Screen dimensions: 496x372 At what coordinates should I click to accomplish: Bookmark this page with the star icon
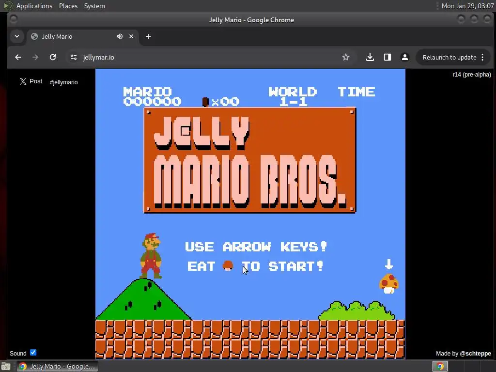pos(346,57)
